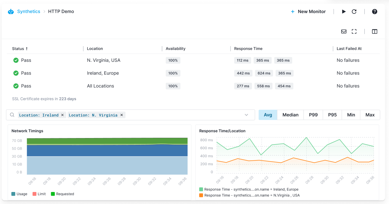The width and height of the screenshot is (389, 204).
Task: Click the play icon in header
Action: 344,11
